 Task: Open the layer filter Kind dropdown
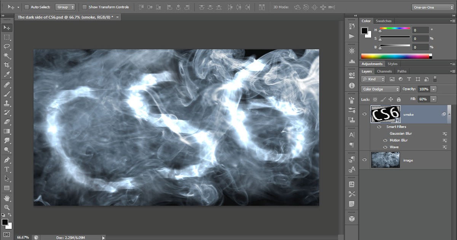coord(373,79)
